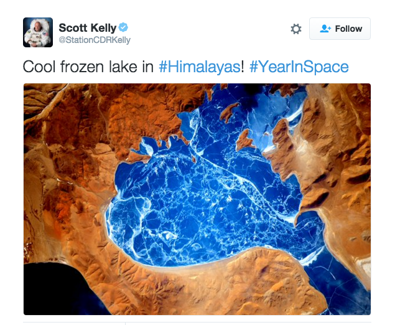Screen dimensions: 395x325
Task: Open the #Himalayas hashtag
Action: (200, 67)
